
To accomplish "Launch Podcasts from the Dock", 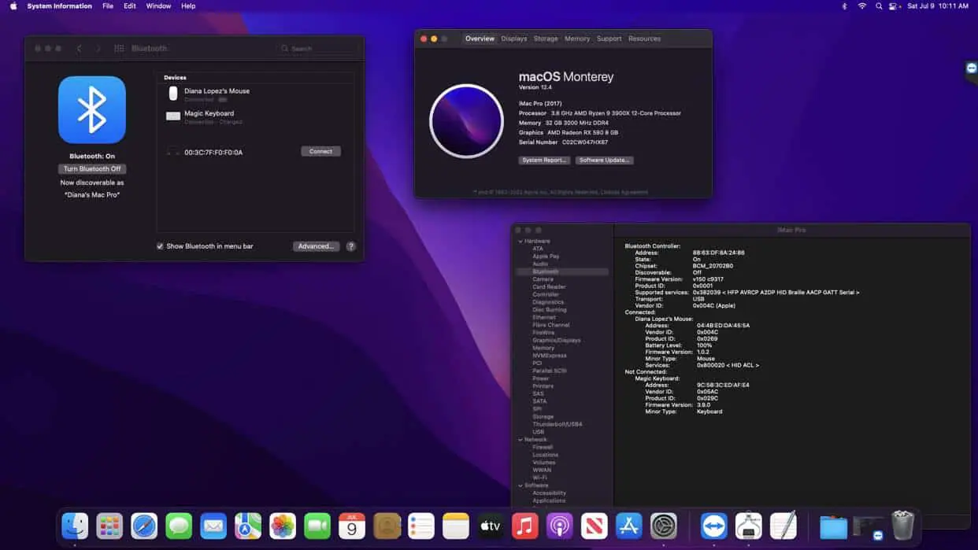I will tap(560, 526).
